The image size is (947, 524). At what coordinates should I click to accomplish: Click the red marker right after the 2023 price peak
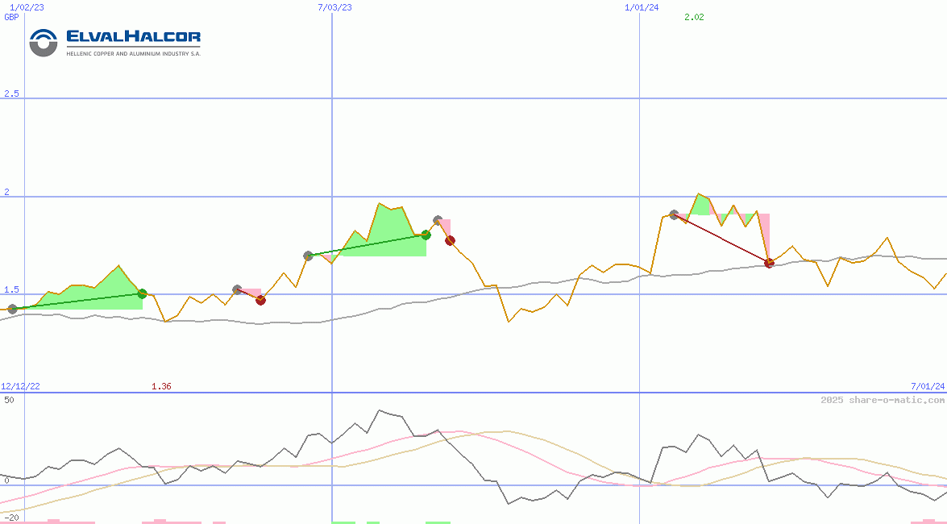451,240
